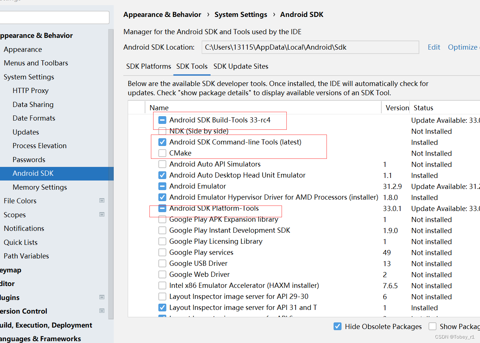The width and height of the screenshot is (480, 343).
Task: Open Quick Lists settings
Action: pos(21,242)
